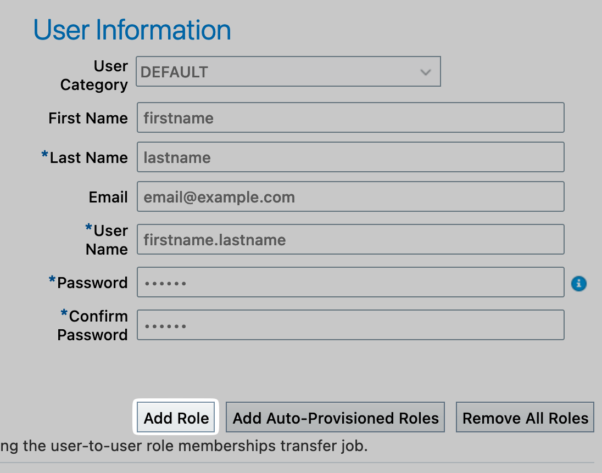
Task: Click the First Name label
Action: point(88,118)
